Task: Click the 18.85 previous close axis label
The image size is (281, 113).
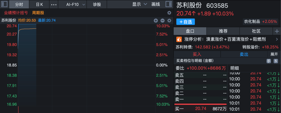Action: [12, 65]
